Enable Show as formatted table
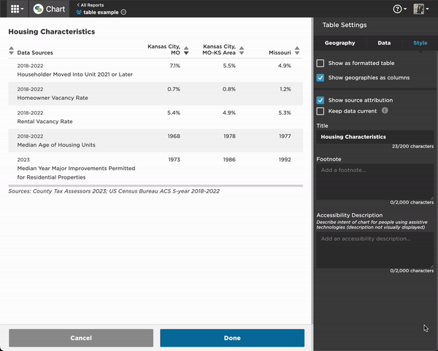 (320, 63)
